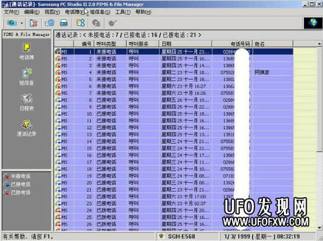Open the 视图(V) menu
Viewport: 323px width, 241px height.
pos(52,12)
